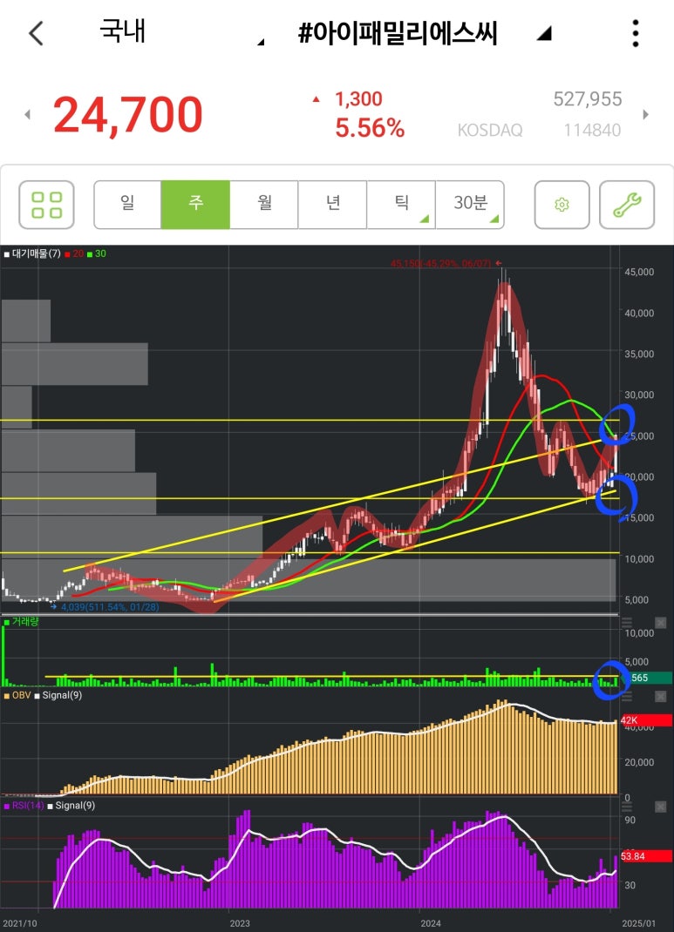The height and width of the screenshot is (932, 674).
Task: Open the chart layout grid icon
Action: [x=46, y=205]
